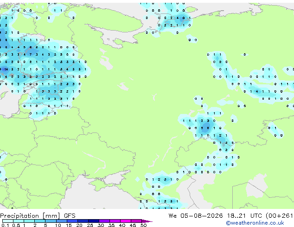Click the 25–30 mm navy legend box

(93, 221)
